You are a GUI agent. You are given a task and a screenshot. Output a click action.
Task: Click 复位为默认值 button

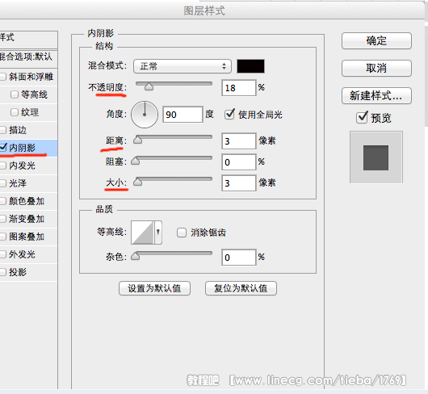pyautogui.click(x=241, y=288)
